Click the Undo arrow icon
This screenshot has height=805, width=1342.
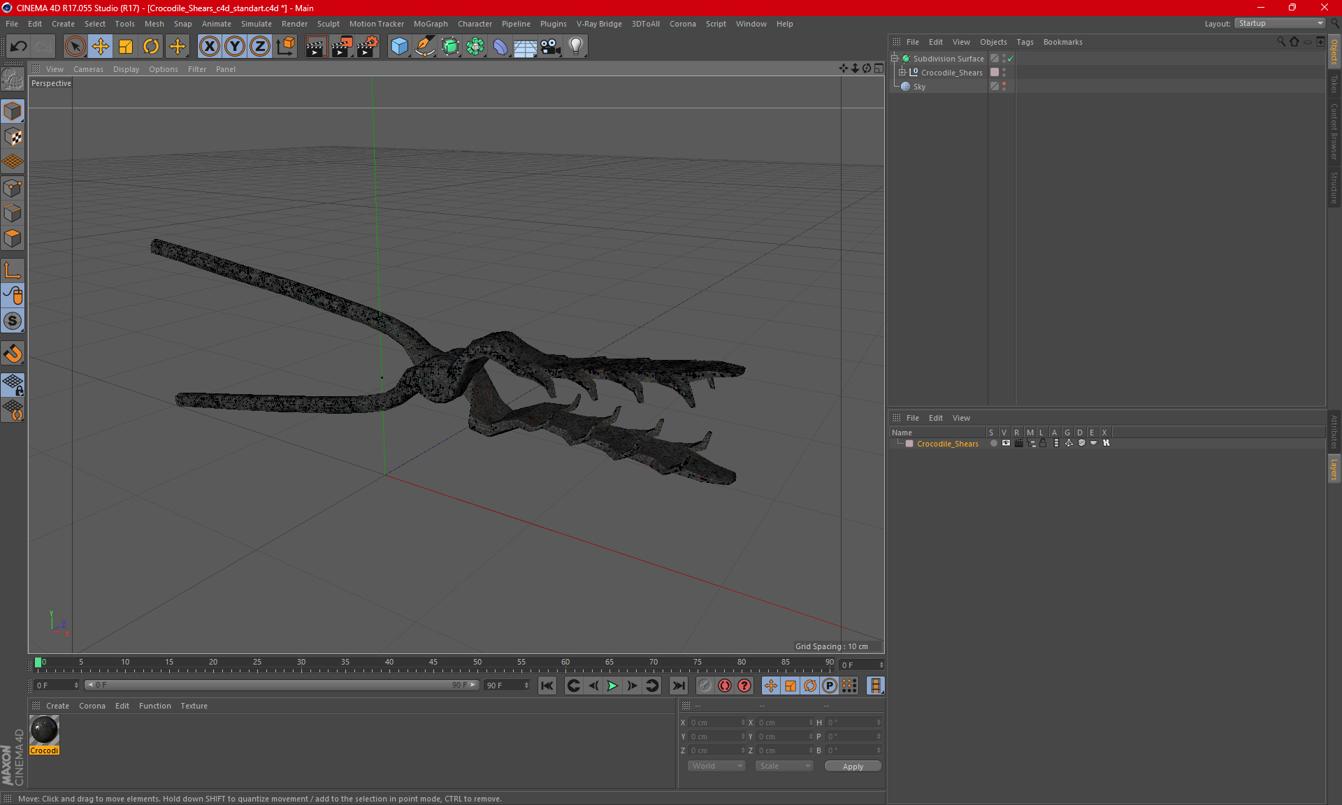(19, 46)
